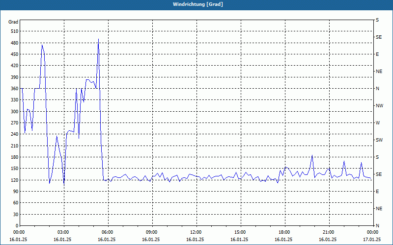The height and width of the screenshot is (245, 393).
Task: Select the 150 degree axis label
Action: click(x=15, y=169)
